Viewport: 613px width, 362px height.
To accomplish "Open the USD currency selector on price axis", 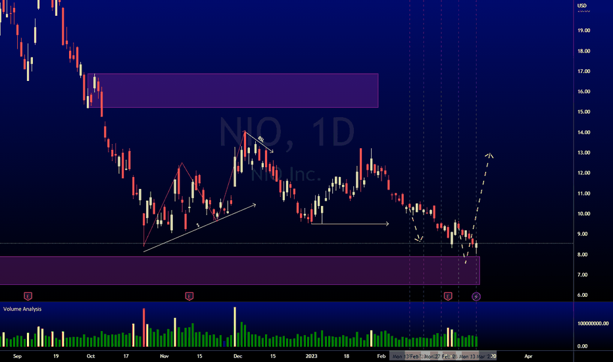I will point(582,5).
